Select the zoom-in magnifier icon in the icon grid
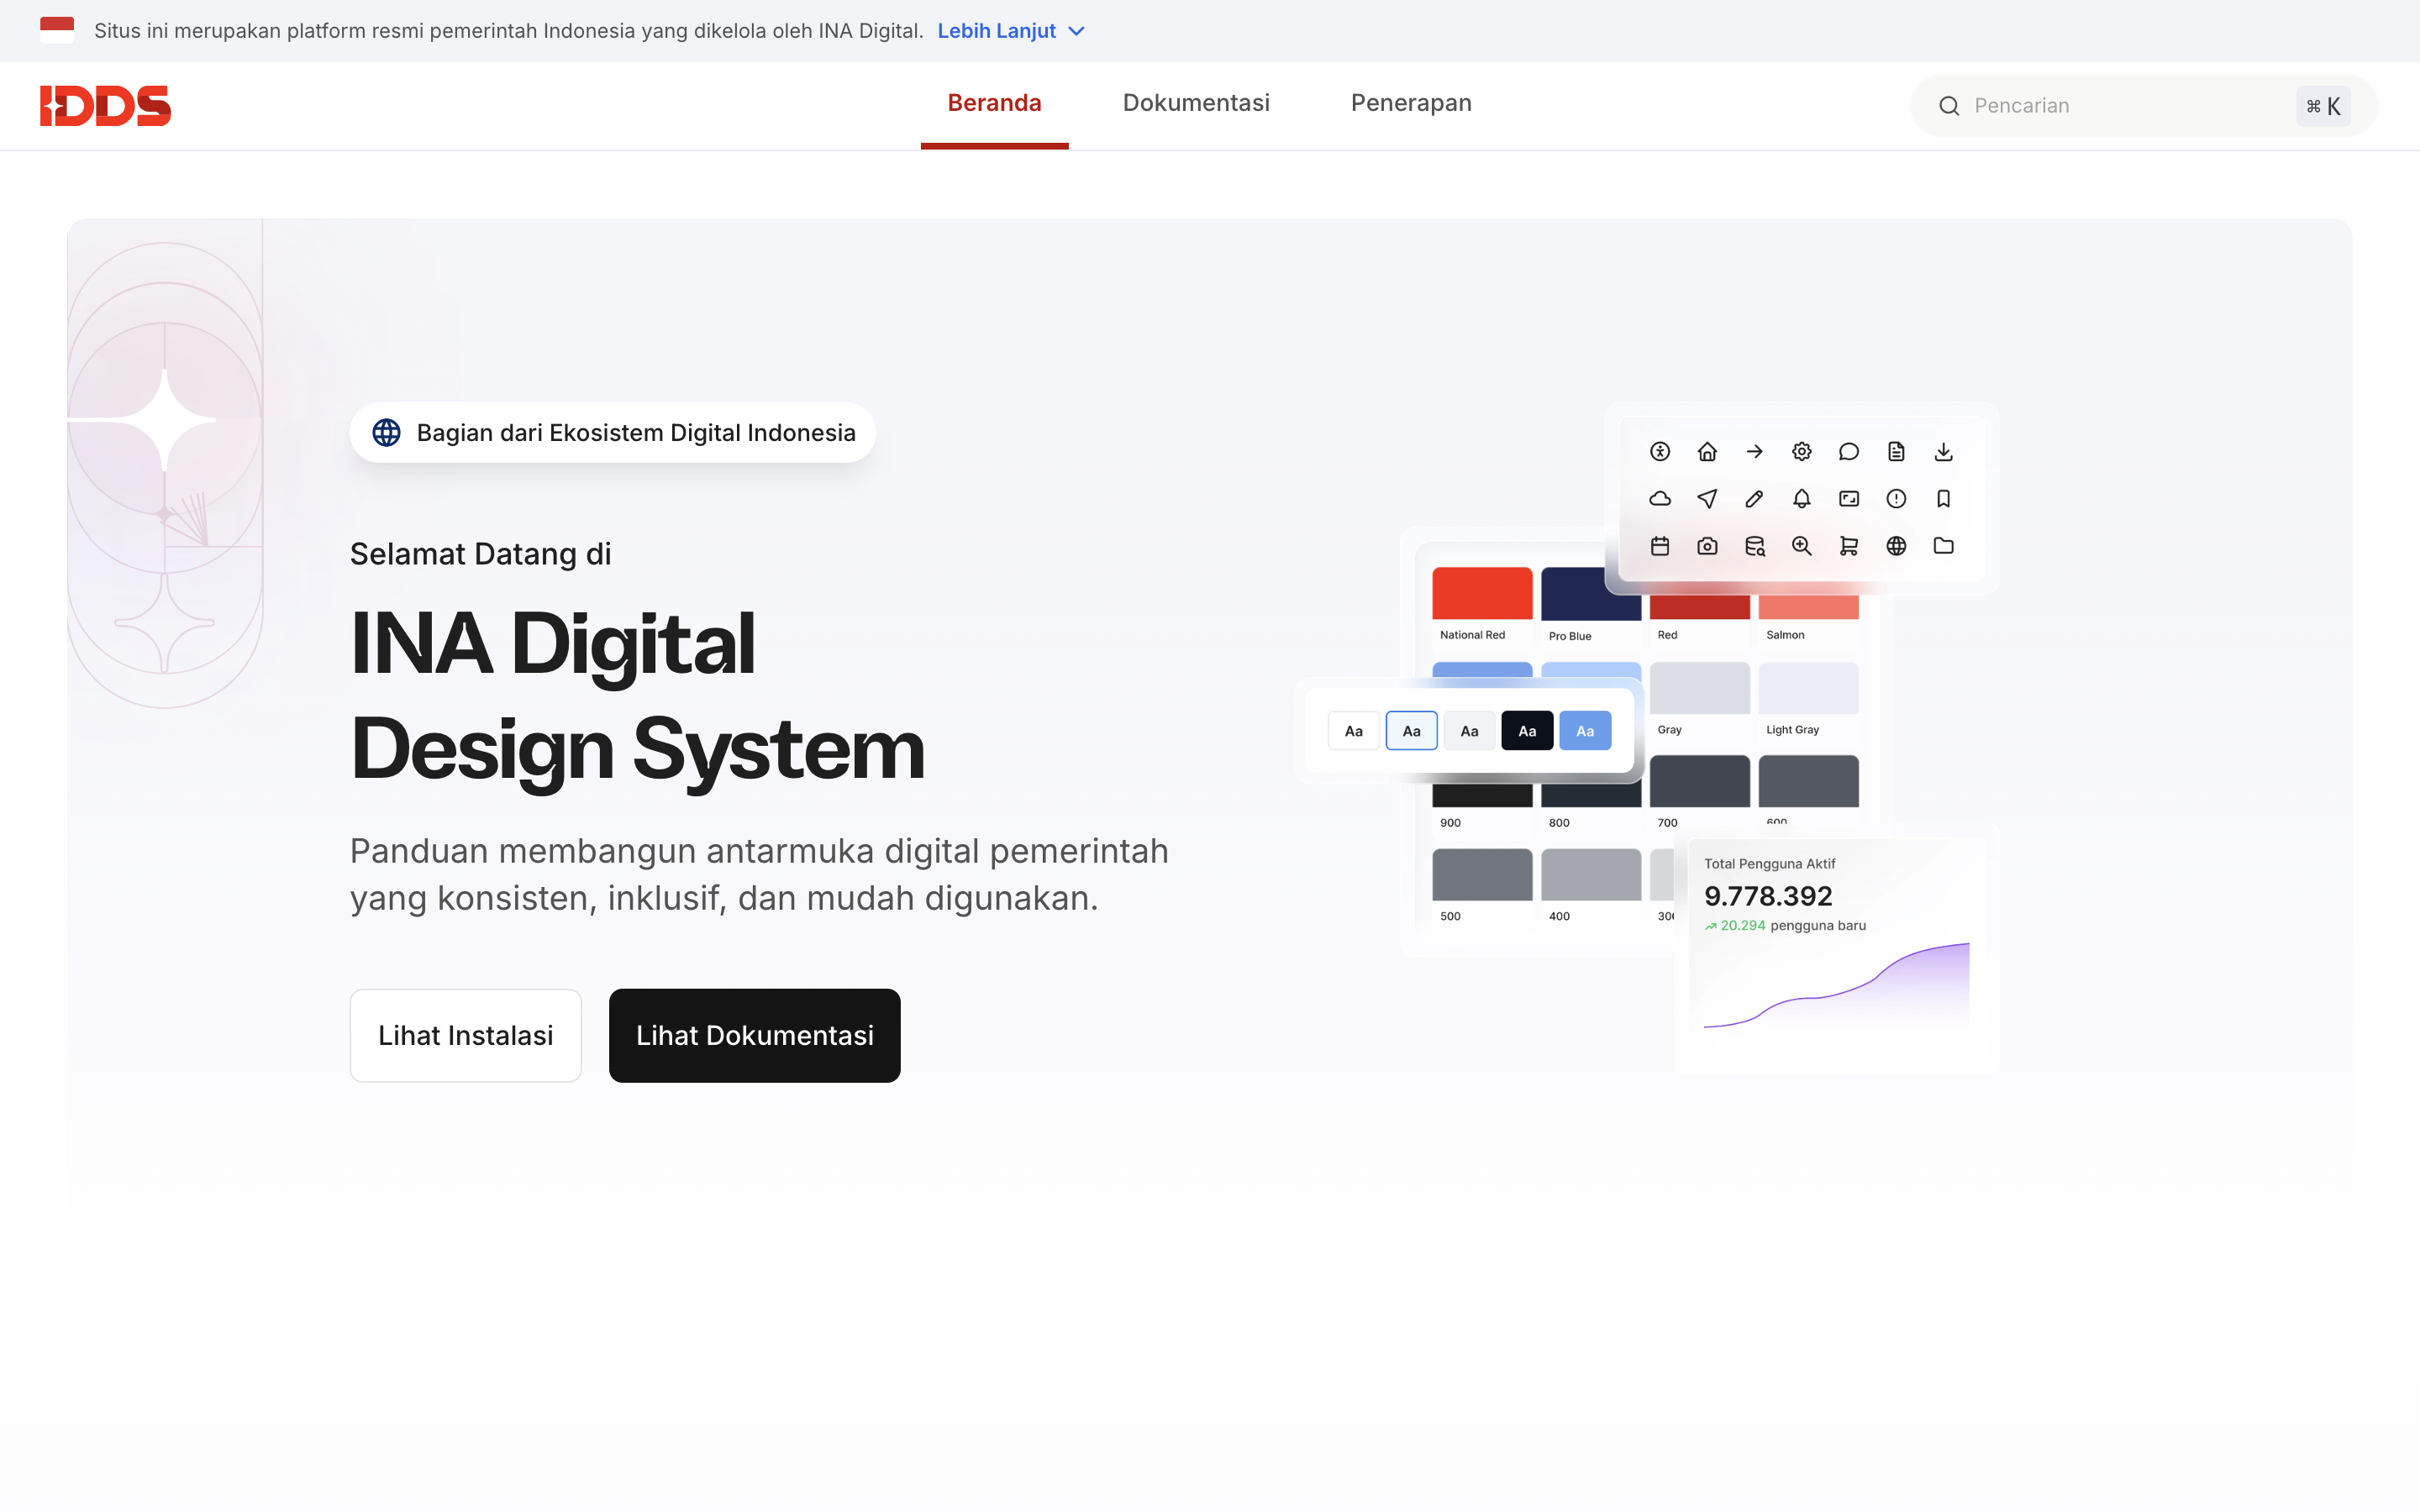Screen dimensions: 2420x1512 click(1801, 546)
